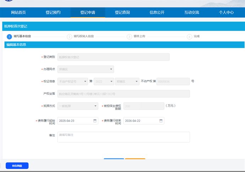The image size is (245, 172).
Task: Open calendar icon for 债务履行结束时间
Action: (x=161, y=121)
